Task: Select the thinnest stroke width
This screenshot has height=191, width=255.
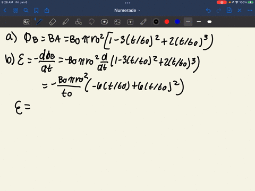Action: 188,22
